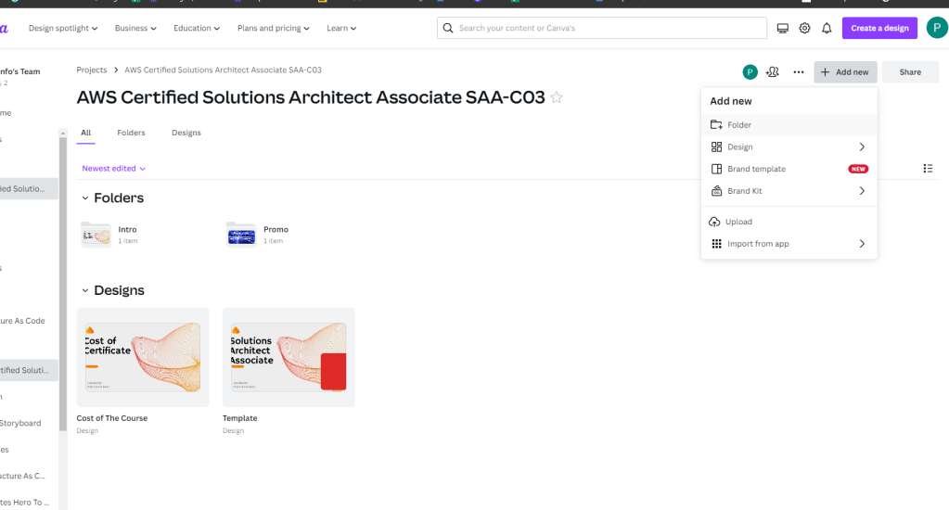
Task: Switch to the Designs tab
Action: pos(186,133)
